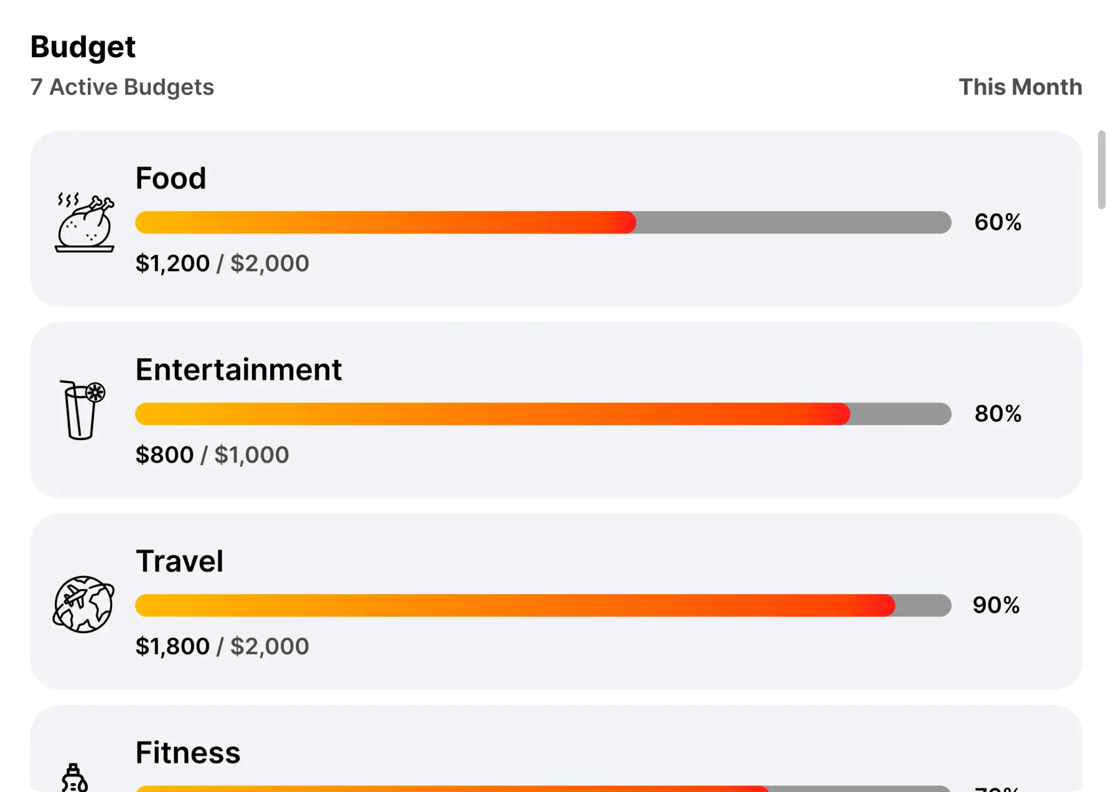Click the $1,200 / $2,000 Food amount
The height and width of the screenshot is (792, 1113).
(222, 263)
